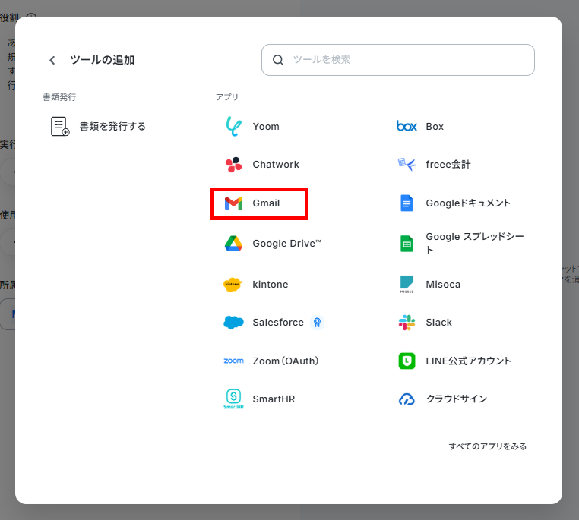Select the kintone app icon
Screen dimensions: 579x520
tap(233, 285)
